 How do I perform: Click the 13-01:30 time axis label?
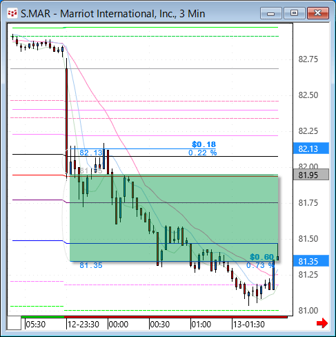[249, 324]
